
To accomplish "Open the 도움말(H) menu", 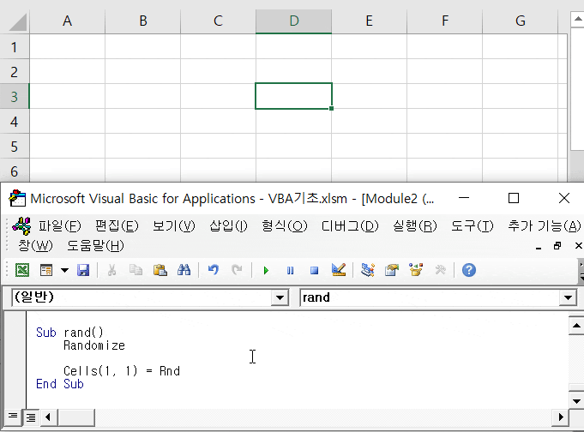I will coord(95,245).
